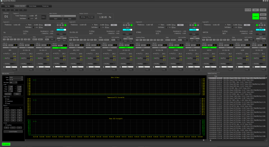
Task: Open the Time Span dropdown
Action: [x=13, y=83]
